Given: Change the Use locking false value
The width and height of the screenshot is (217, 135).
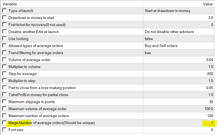Looking at the screenshot, I should tap(179, 39).
